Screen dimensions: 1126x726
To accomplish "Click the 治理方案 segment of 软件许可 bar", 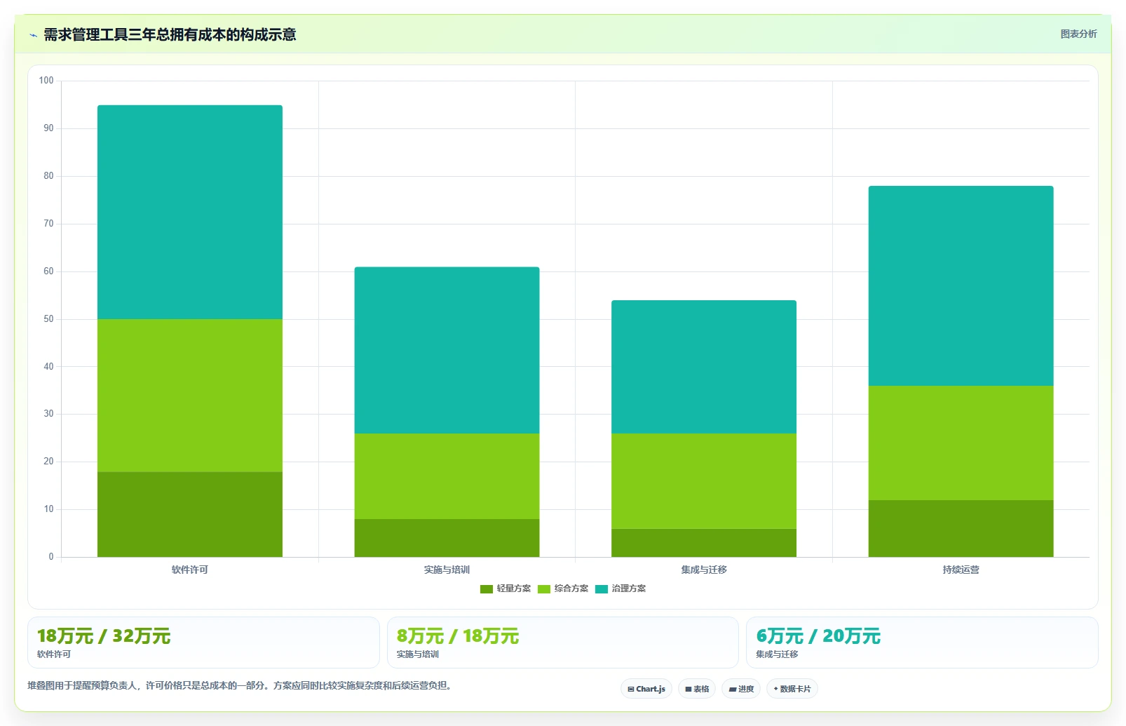I will (x=190, y=213).
